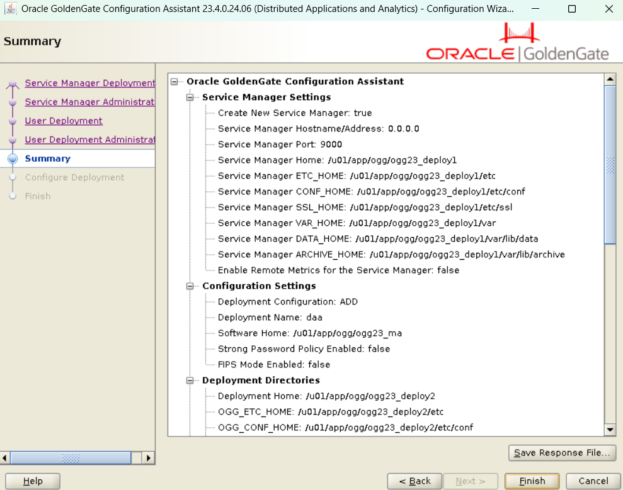Screen dimensions: 623x490
Task: Select the Service Manager ETC_HOME row
Action: click(x=357, y=175)
